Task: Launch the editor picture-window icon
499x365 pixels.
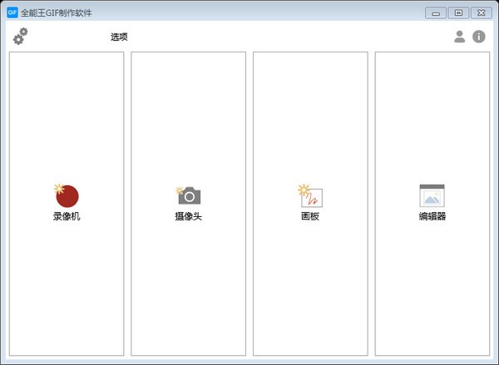Action: 432,195
